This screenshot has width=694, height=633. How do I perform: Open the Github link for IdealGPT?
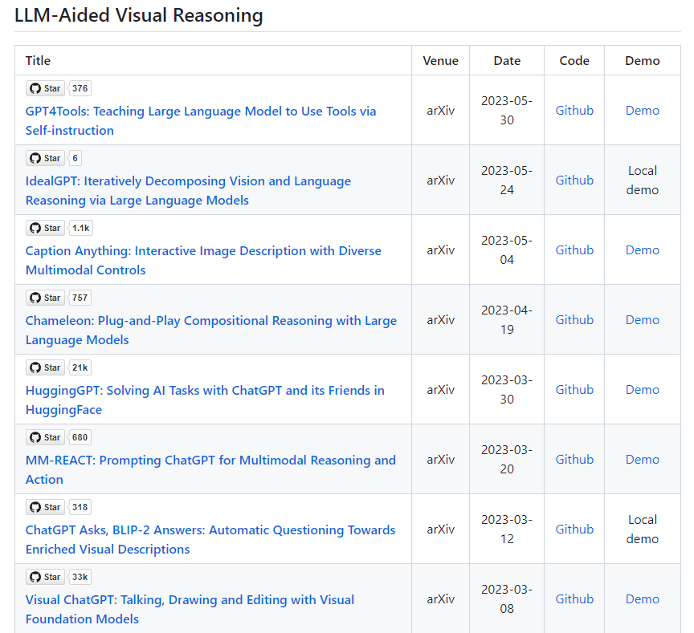[574, 181]
